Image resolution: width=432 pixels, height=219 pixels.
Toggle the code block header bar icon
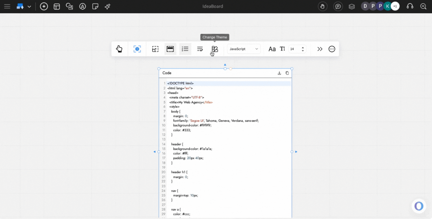[x=170, y=49]
